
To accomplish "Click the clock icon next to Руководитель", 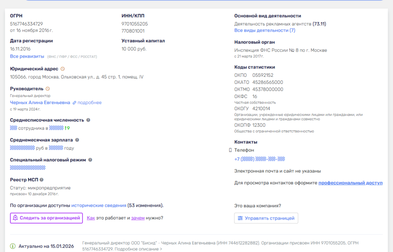I will (x=48, y=89).
